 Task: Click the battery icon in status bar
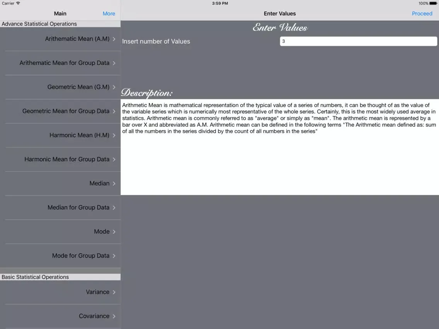(433, 3)
